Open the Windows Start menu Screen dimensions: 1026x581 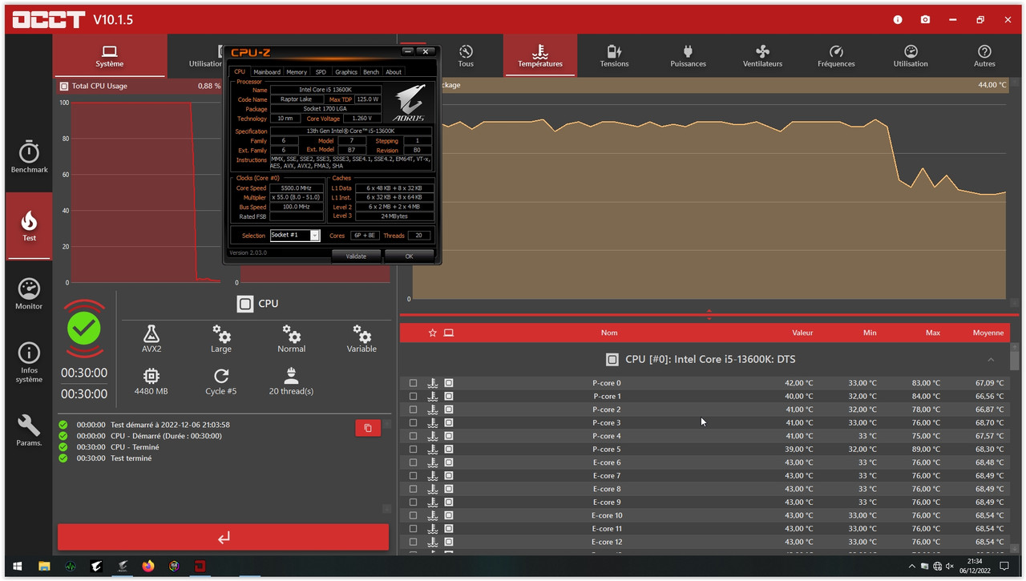pyautogui.click(x=17, y=566)
